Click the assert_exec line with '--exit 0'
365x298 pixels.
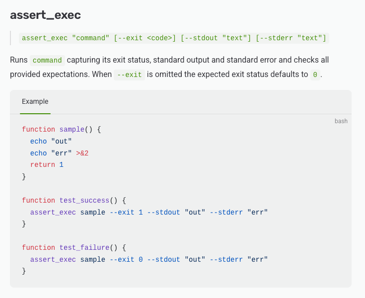pos(149,259)
